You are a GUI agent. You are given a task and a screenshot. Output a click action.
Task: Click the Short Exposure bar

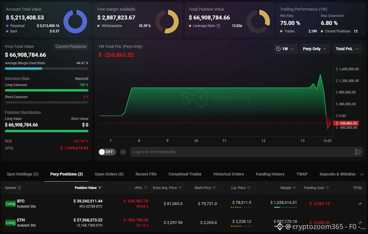(47, 102)
